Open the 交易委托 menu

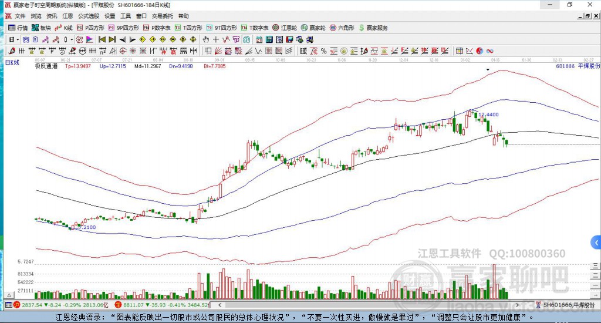tap(163, 16)
